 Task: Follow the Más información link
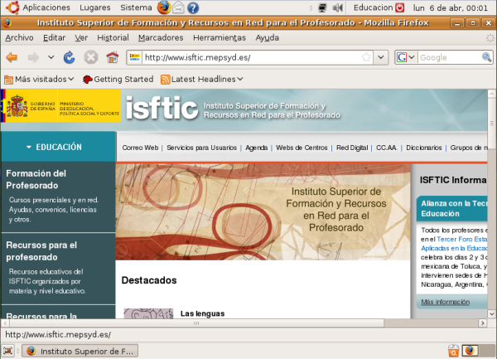tap(445, 302)
